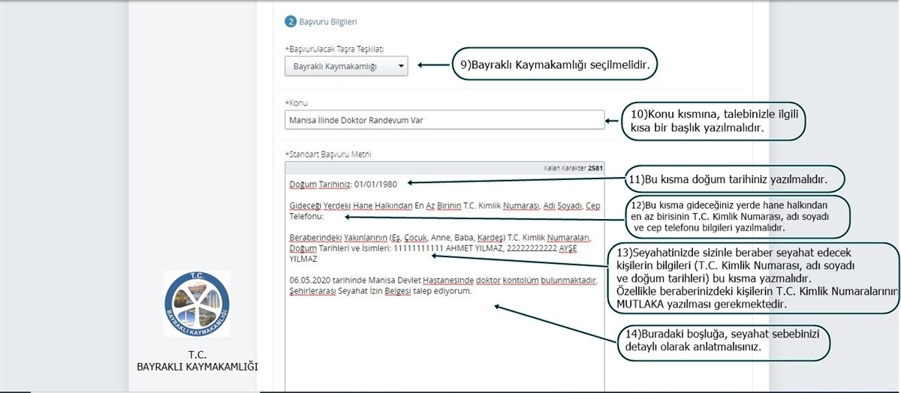Image resolution: width=901 pixels, height=393 pixels.
Task: Click the Konu input field
Action: (x=444, y=119)
